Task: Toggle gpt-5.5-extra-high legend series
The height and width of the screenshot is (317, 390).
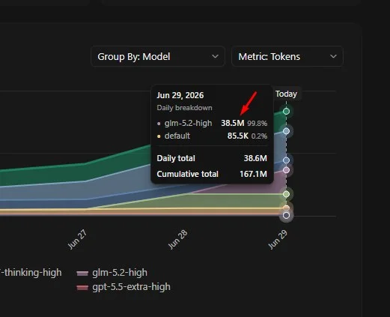Action: click(124, 287)
